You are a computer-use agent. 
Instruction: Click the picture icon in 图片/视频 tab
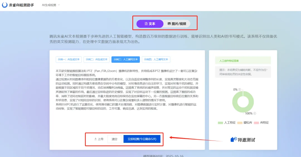click(169, 24)
